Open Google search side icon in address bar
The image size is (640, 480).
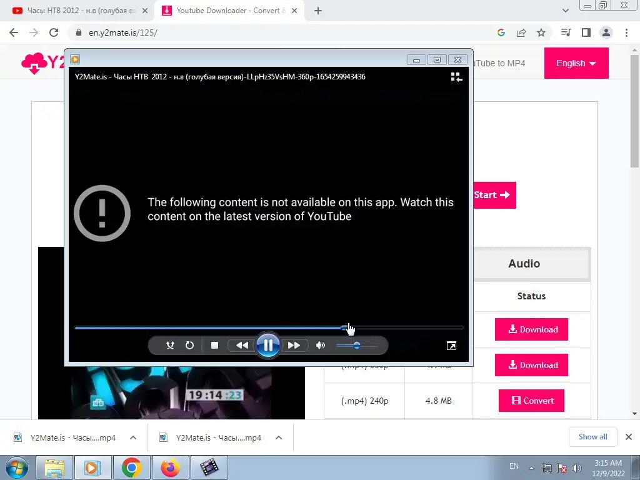(501, 32)
